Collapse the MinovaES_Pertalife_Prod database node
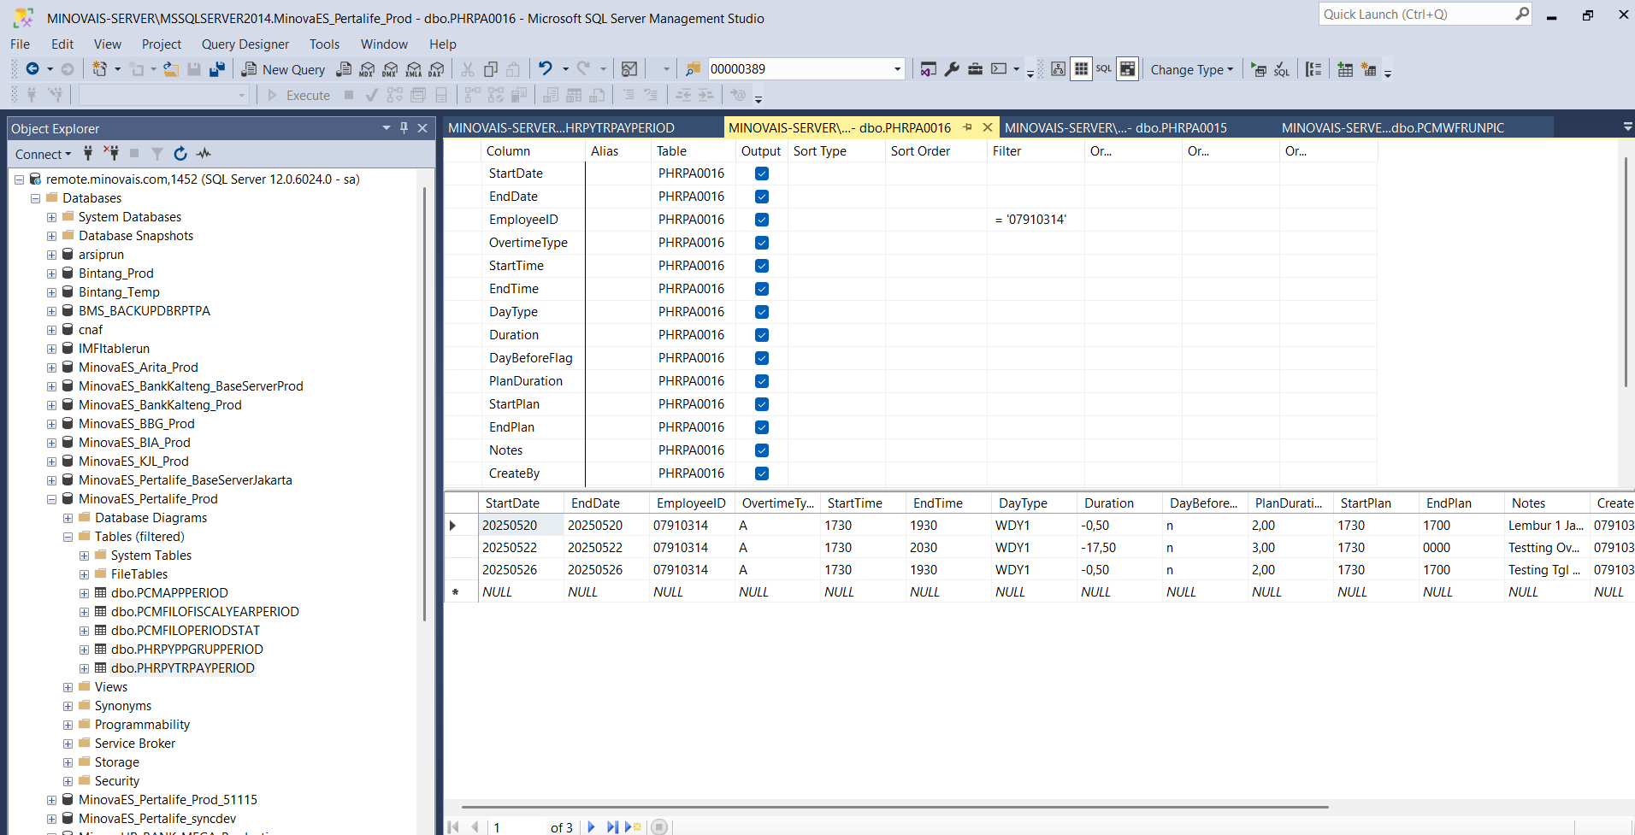The image size is (1635, 835). click(x=52, y=499)
